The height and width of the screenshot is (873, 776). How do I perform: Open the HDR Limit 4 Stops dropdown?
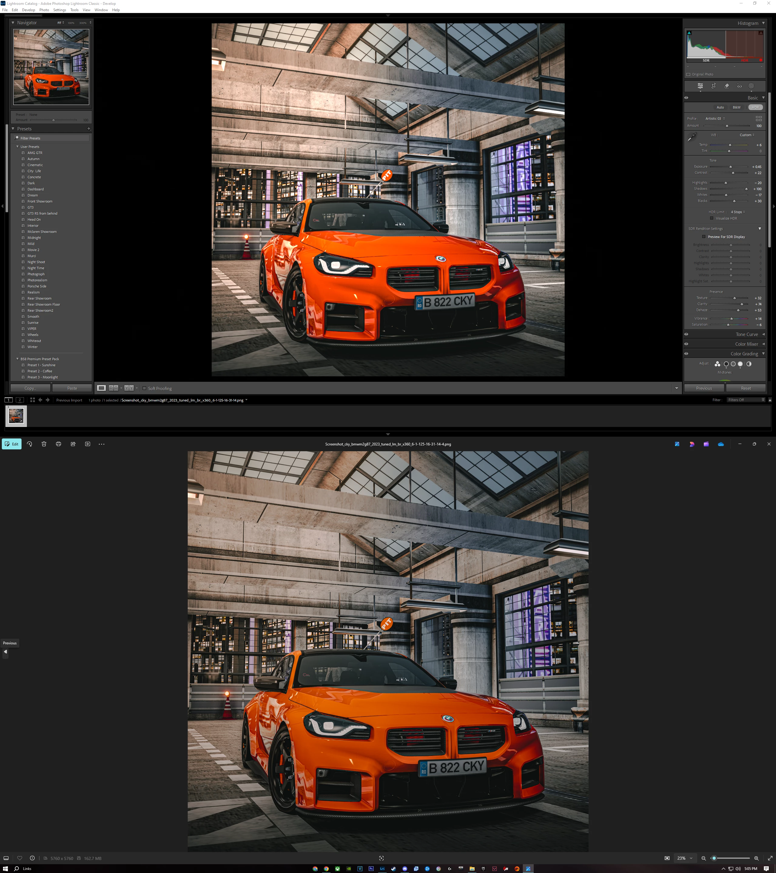[x=737, y=212]
